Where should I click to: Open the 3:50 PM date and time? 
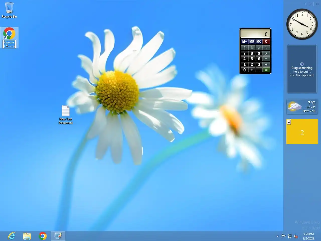[308, 236]
